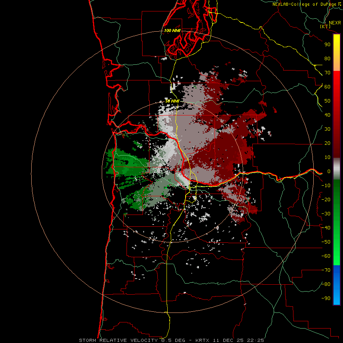The height and width of the screenshot is (343, 343).
Task: Click the positive 30 knot scale label
Action: pos(327,129)
